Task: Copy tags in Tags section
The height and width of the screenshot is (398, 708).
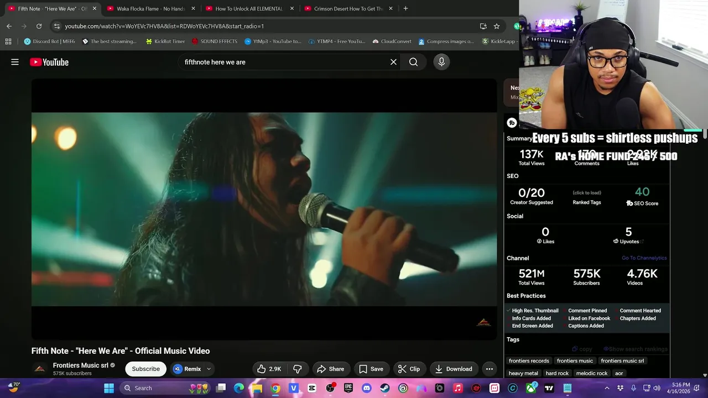Action: tap(582, 349)
